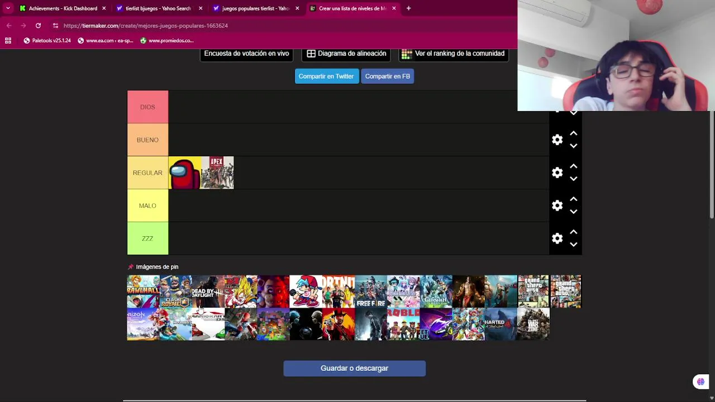Pick the Uncharted 4 thumbnail

coord(500,324)
